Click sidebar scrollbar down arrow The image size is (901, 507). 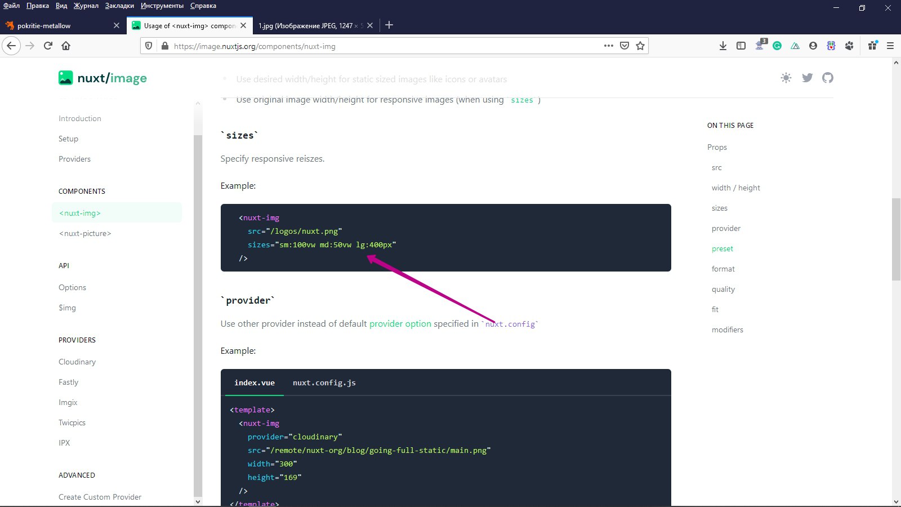[x=198, y=501]
